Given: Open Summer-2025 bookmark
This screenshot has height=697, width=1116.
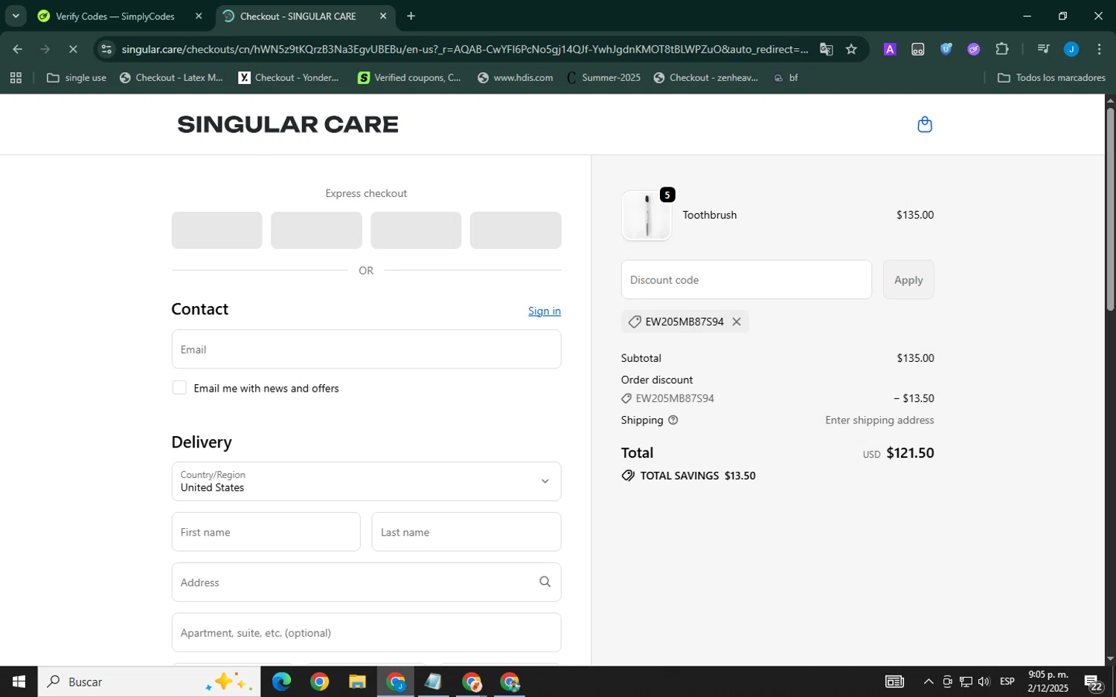Looking at the screenshot, I should pyautogui.click(x=603, y=78).
